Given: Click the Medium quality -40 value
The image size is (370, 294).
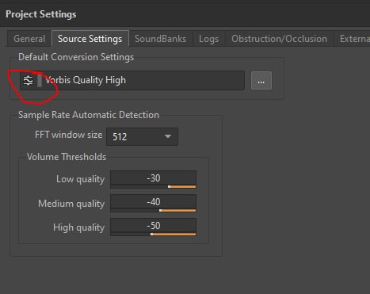Looking at the screenshot, I should click(x=154, y=202).
